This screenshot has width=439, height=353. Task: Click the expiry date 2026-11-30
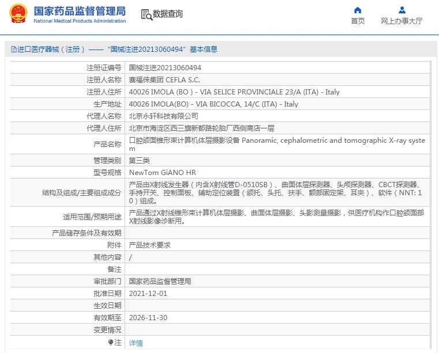[x=148, y=317]
